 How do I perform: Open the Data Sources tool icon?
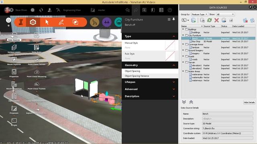(x=14, y=35)
